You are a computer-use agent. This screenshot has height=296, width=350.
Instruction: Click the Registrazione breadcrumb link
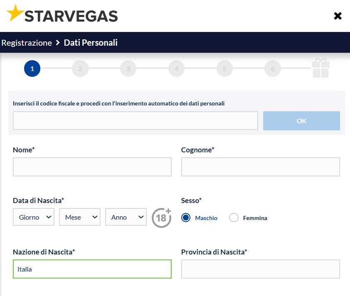[x=27, y=42]
